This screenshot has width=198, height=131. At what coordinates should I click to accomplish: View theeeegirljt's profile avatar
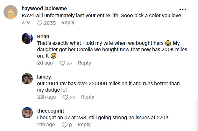pyautogui.click(x=27, y=113)
